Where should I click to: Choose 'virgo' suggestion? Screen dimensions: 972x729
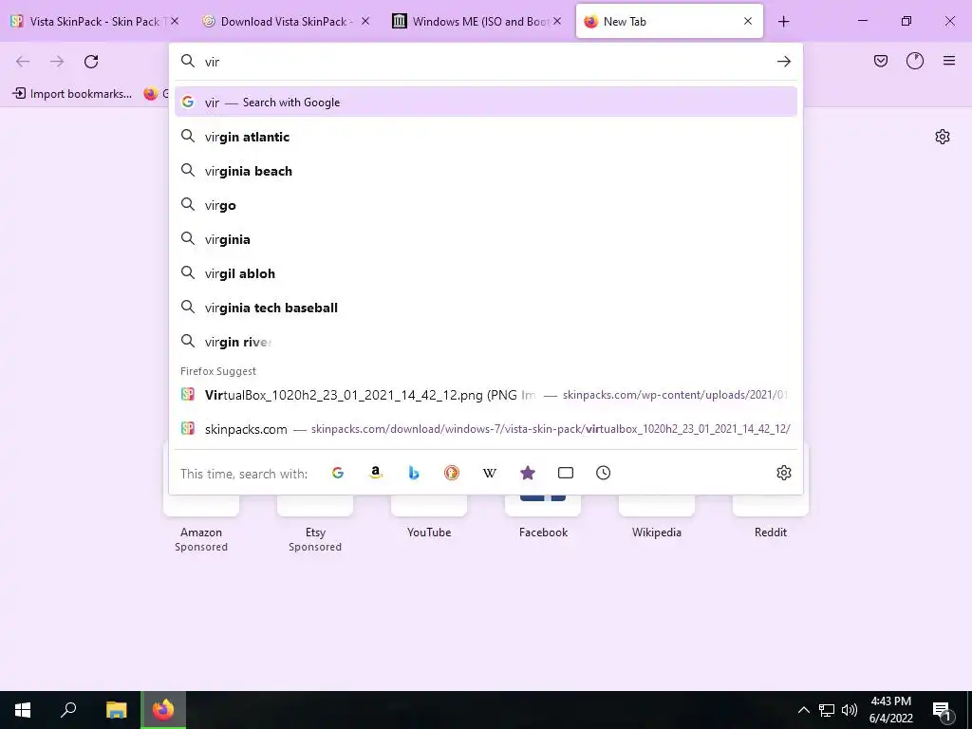[x=486, y=205]
